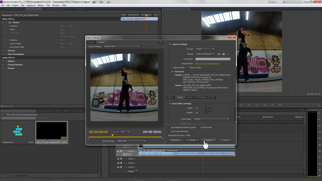The image size is (322, 181).
Task: Click the Set Out Point triangle icon
Action: click(x=117, y=132)
